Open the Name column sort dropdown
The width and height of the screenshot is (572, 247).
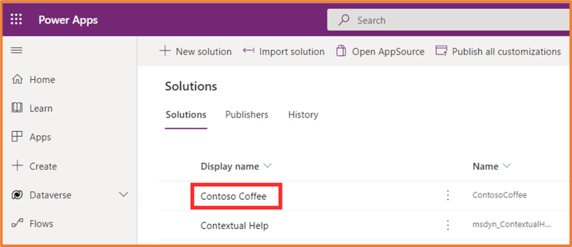click(507, 166)
